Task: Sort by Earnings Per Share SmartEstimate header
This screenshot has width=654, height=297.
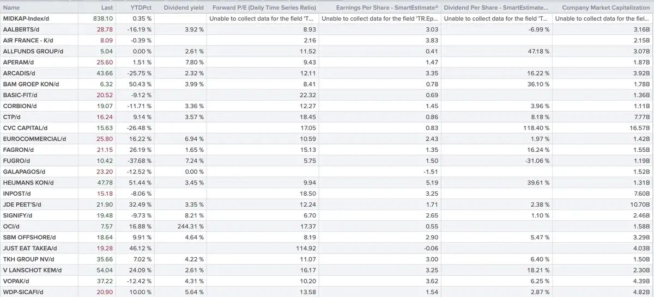Action: pos(380,8)
